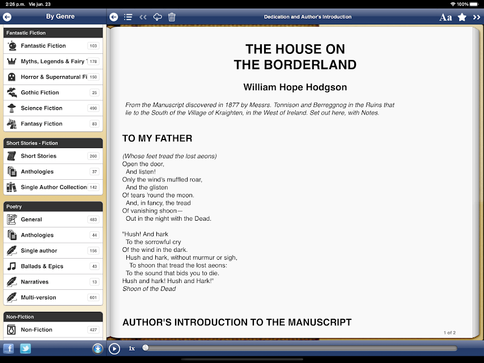This screenshot has width=484, height=363.
Task: Open Fantasy Fiction genre
Action: click(x=53, y=124)
